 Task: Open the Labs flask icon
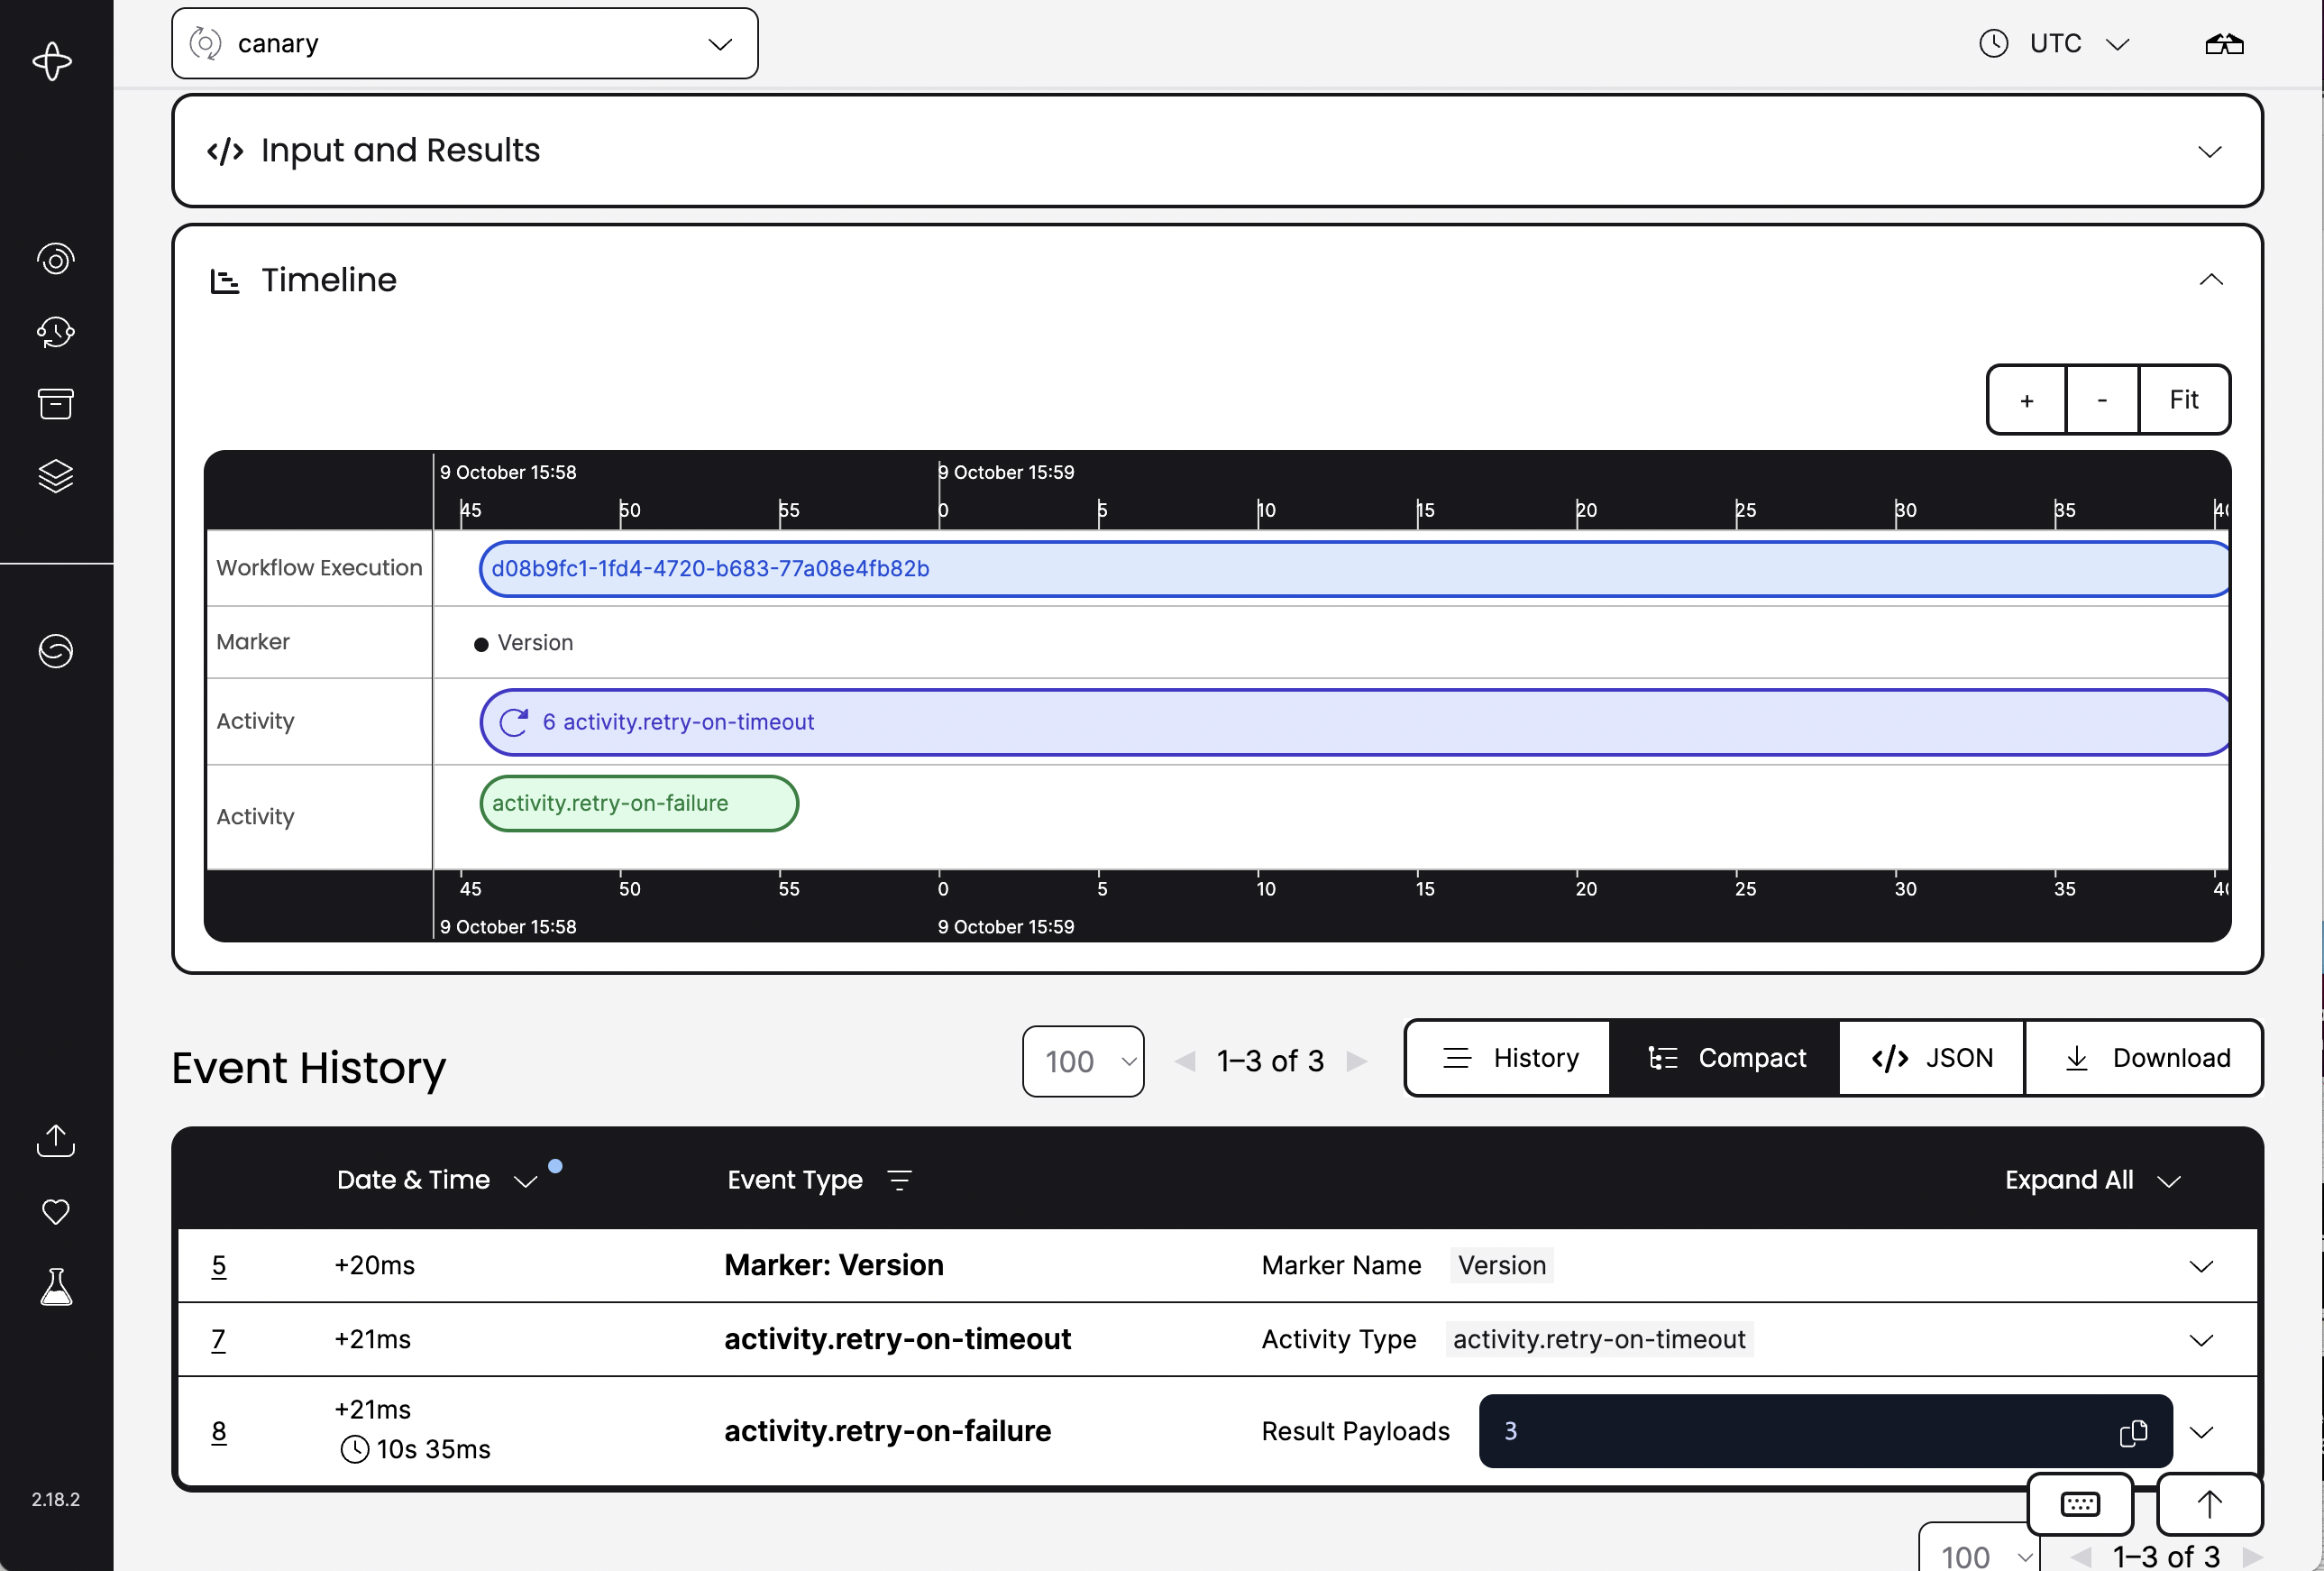[56, 1287]
